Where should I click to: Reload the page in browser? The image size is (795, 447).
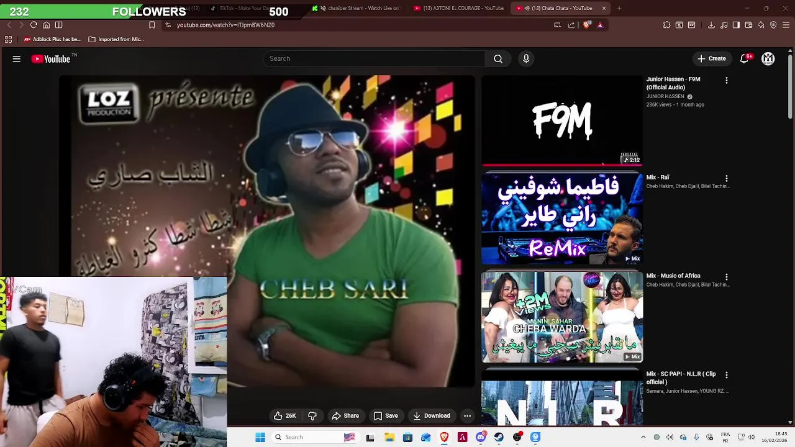point(34,25)
